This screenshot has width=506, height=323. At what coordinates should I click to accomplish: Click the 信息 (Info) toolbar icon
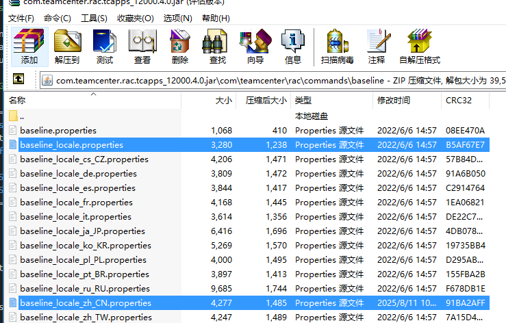click(293, 46)
